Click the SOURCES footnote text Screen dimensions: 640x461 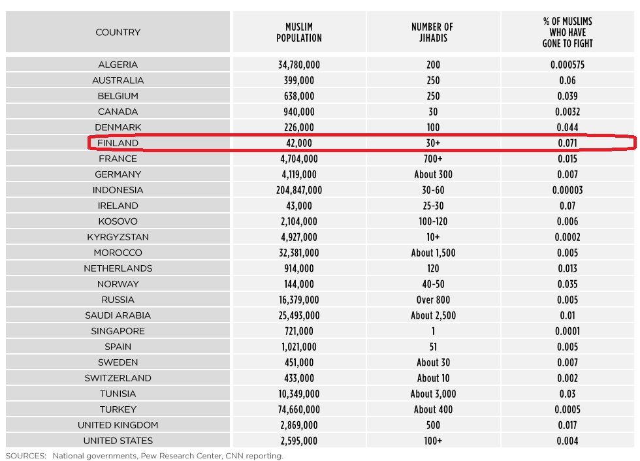(144, 456)
